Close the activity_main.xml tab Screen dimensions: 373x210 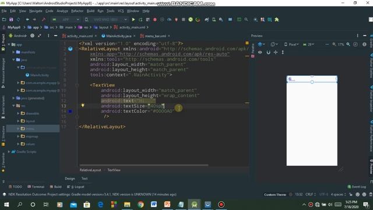pos(96,36)
